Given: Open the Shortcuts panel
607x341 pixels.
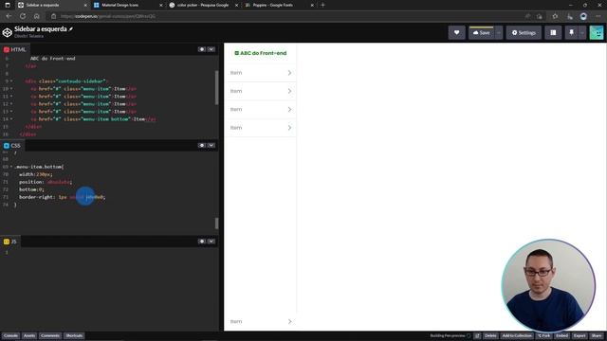Looking at the screenshot, I should click(x=74, y=335).
